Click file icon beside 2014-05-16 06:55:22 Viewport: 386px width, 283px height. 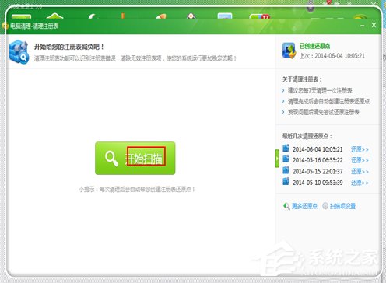(x=286, y=159)
